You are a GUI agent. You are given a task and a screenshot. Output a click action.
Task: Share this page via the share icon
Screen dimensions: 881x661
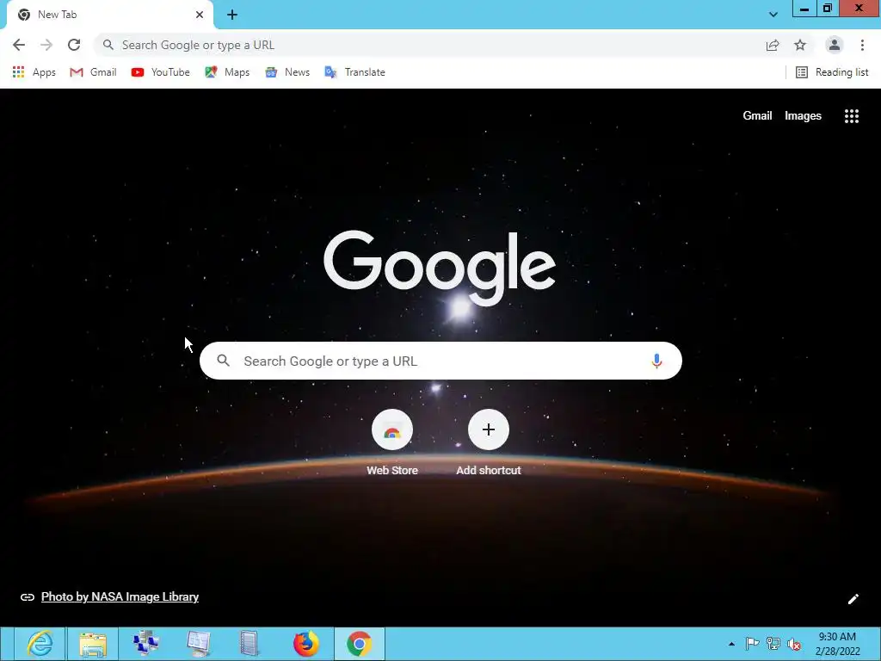pyautogui.click(x=773, y=45)
